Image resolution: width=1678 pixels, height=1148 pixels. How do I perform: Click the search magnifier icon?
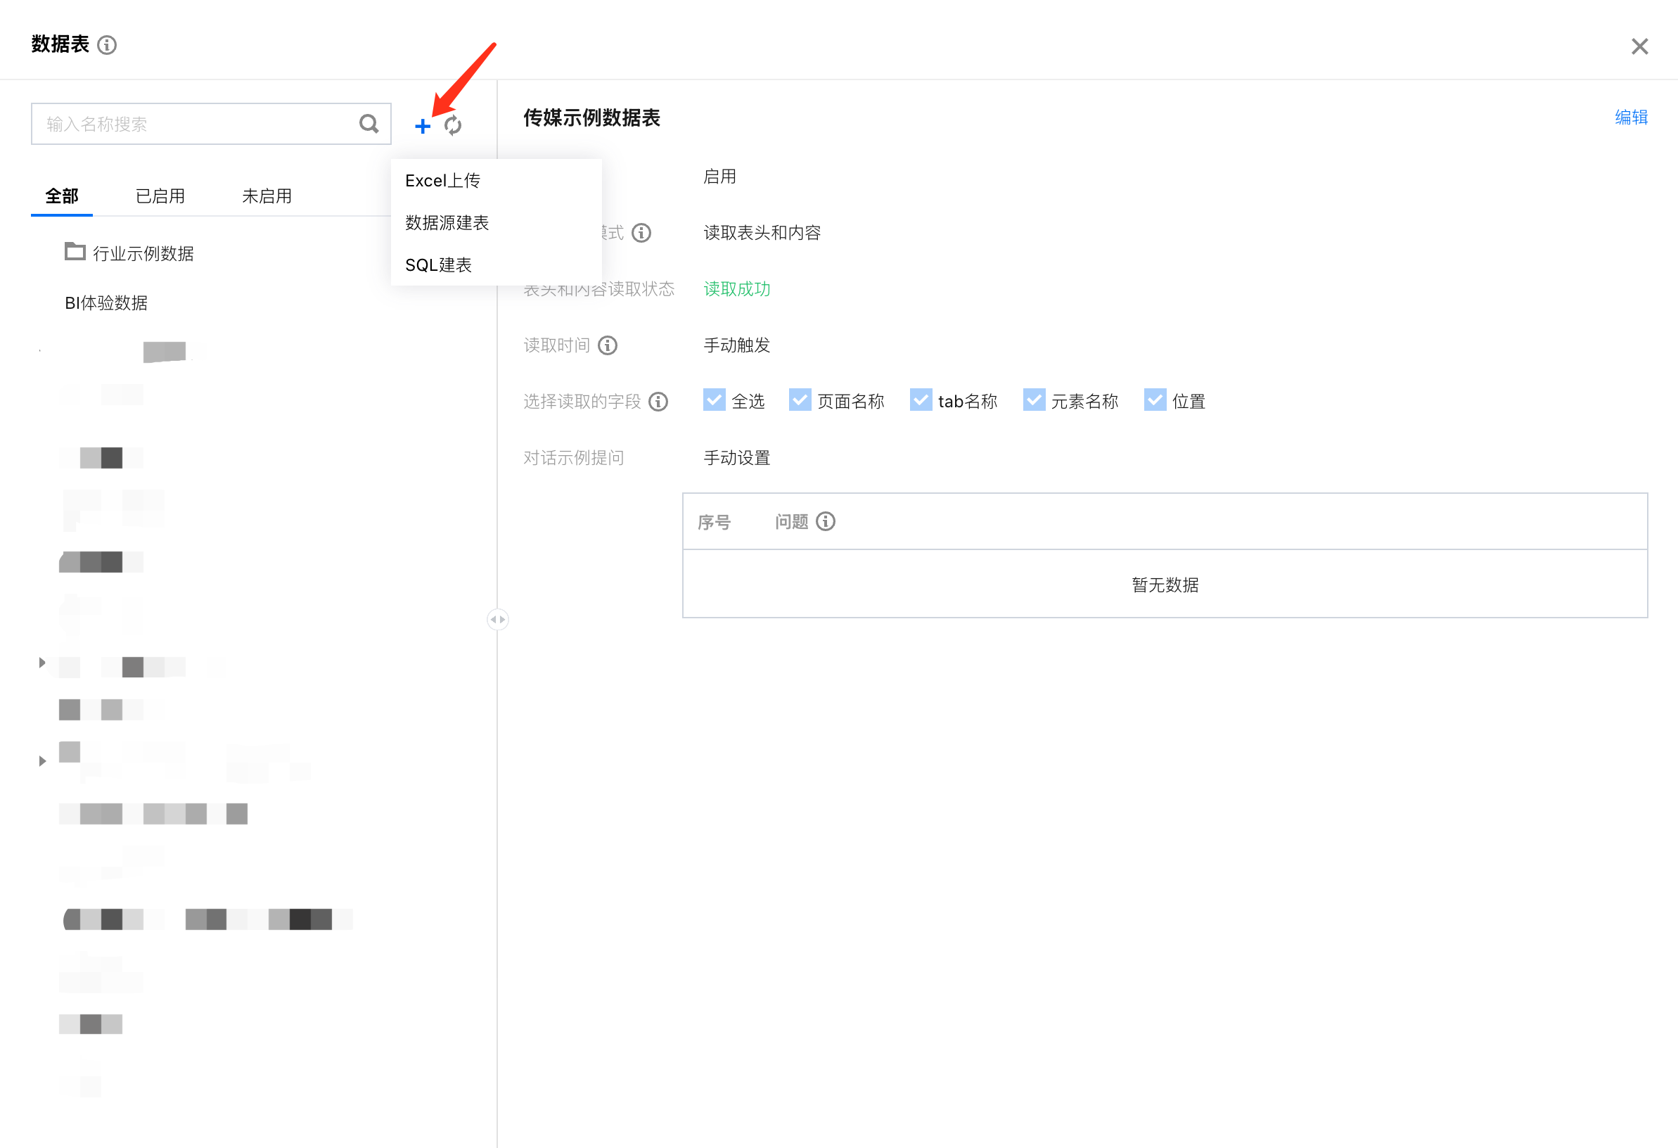369,125
